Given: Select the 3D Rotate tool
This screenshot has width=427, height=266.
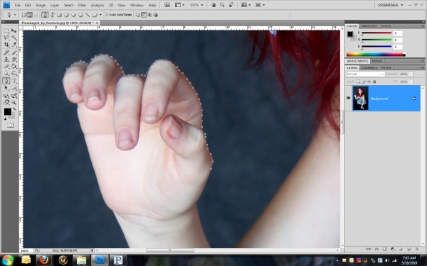Looking at the screenshot, I should [x=6, y=96].
